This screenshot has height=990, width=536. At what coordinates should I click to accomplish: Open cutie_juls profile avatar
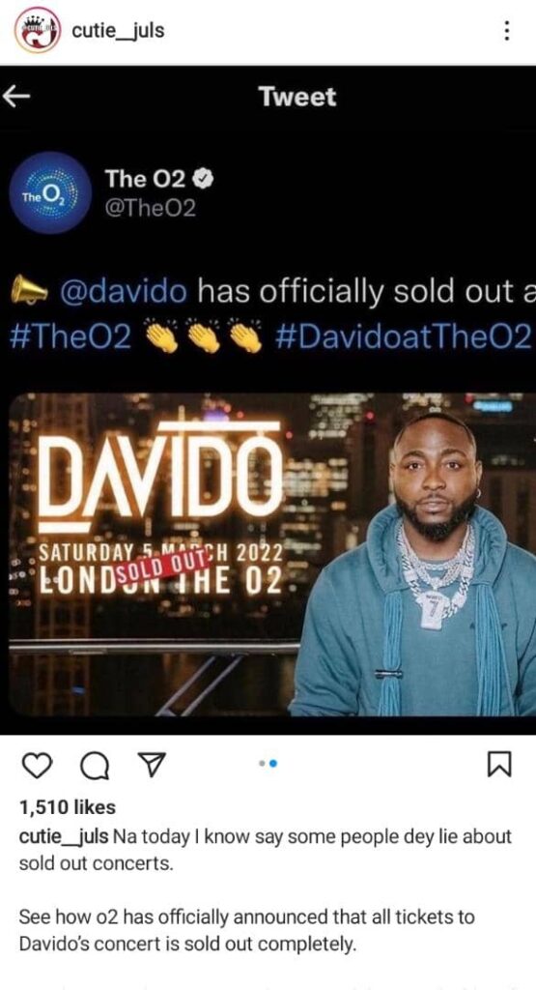38,30
